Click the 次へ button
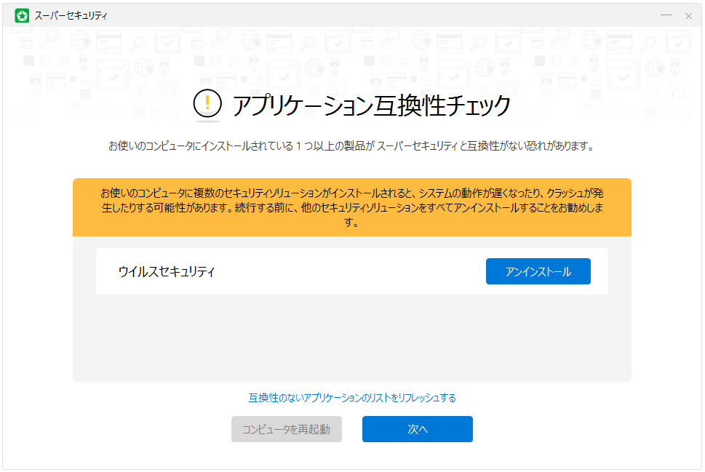The width and height of the screenshot is (705, 472). click(x=417, y=429)
